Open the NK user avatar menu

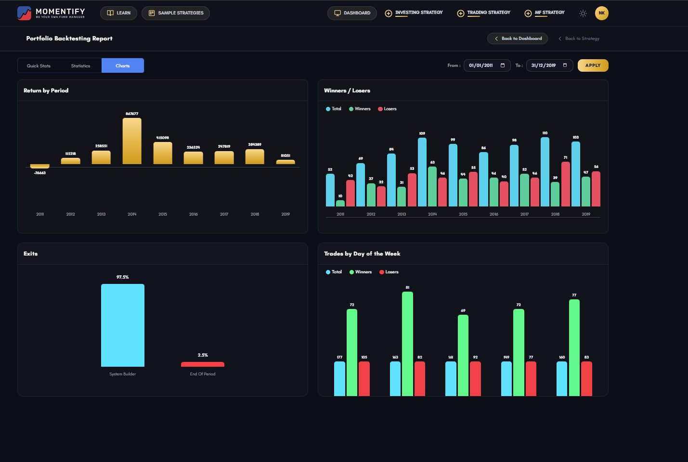tap(602, 13)
